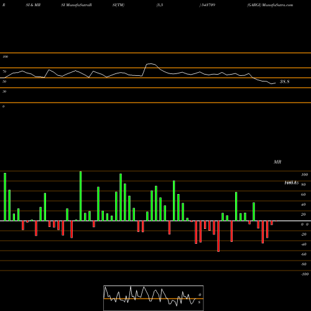Click the 40 label on MR axis
This screenshot has height=311, width=311.
(304, 205)
